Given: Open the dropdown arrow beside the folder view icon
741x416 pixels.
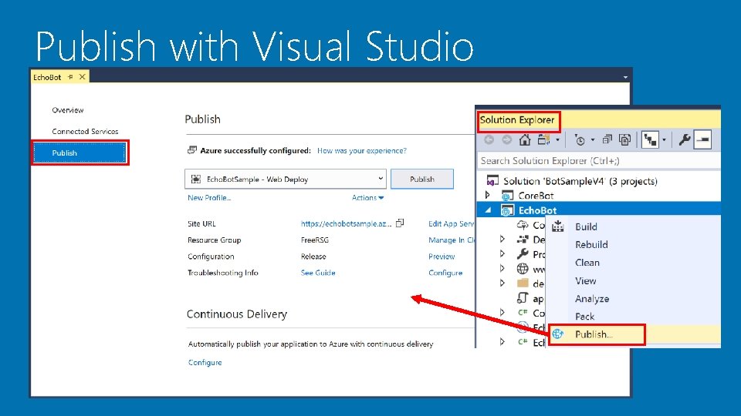Looking at the screenshot, I should tap(557, 140).
